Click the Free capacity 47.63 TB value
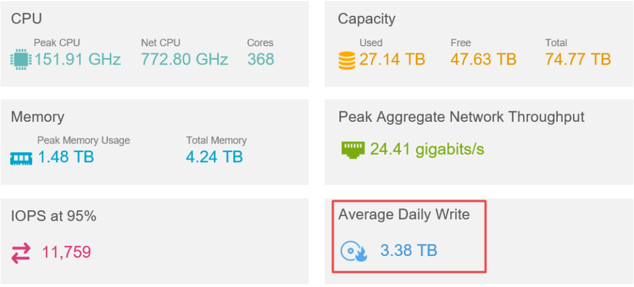Screen dimensions: 634x287 [484, 59]
